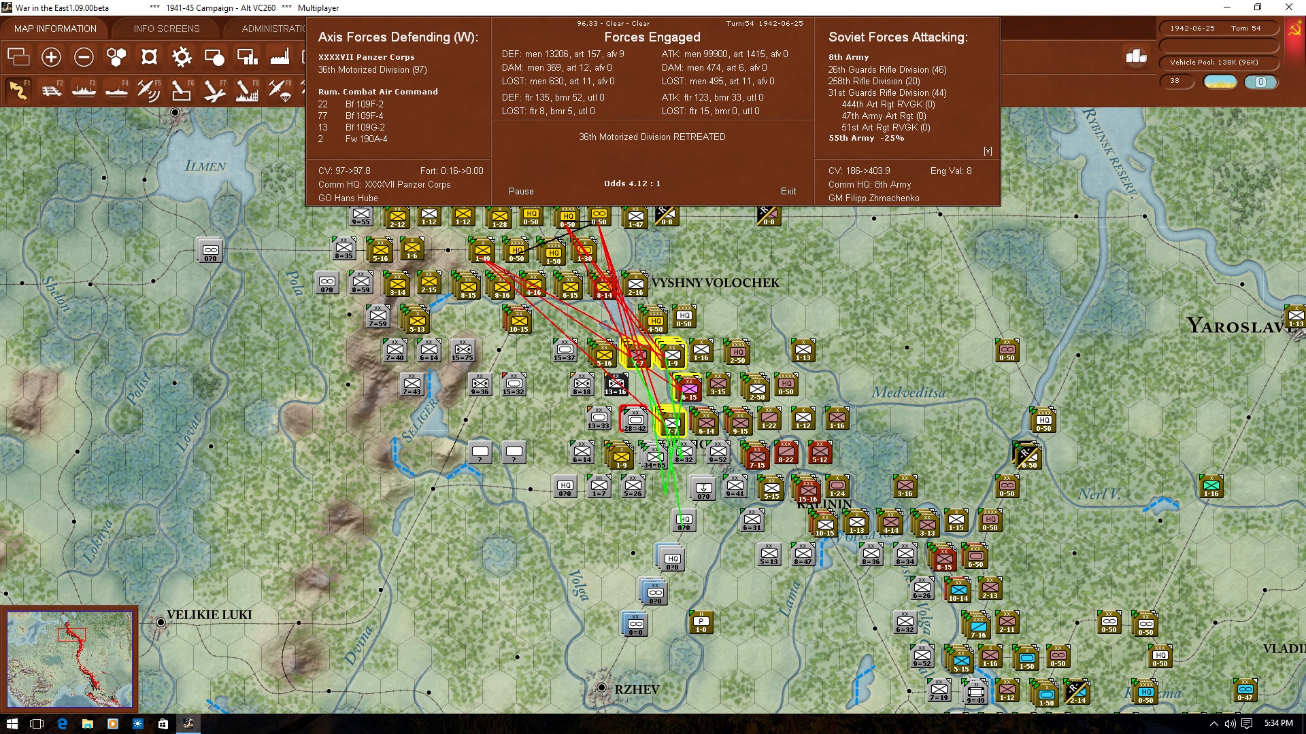Screen dimensions: 1306x734
Task: Collapse attacker list with [v] marker
Action: click(x=988, y=151)
